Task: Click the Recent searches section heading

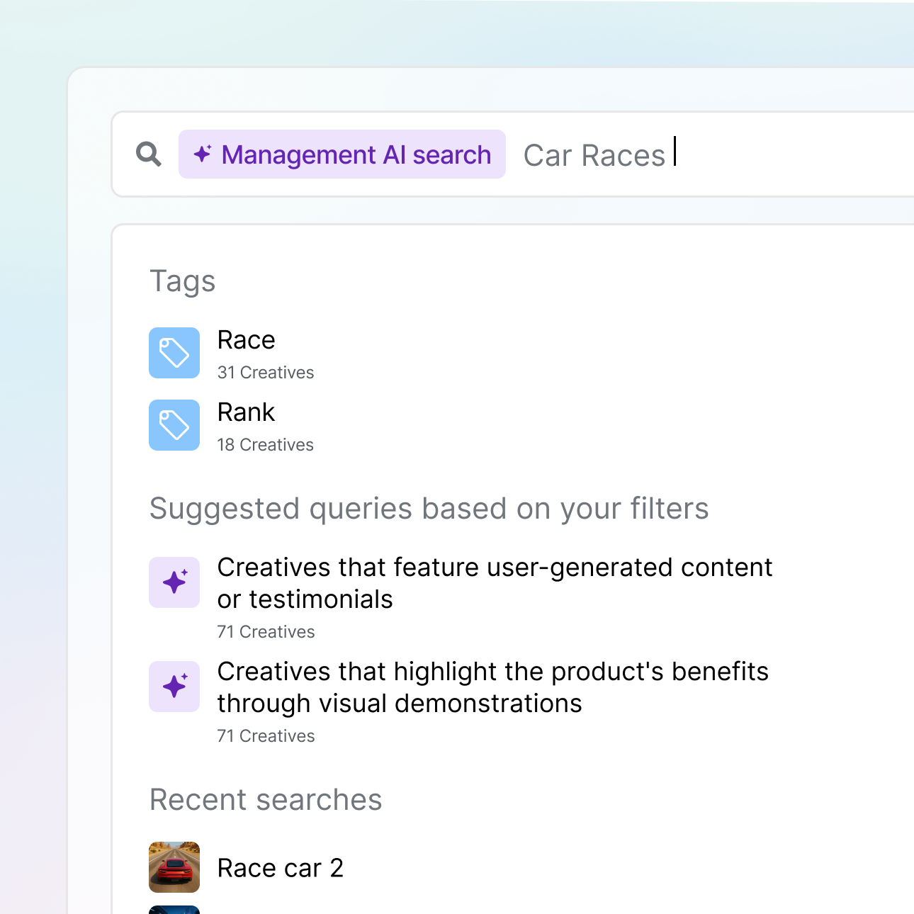Action: pos(266,800)
